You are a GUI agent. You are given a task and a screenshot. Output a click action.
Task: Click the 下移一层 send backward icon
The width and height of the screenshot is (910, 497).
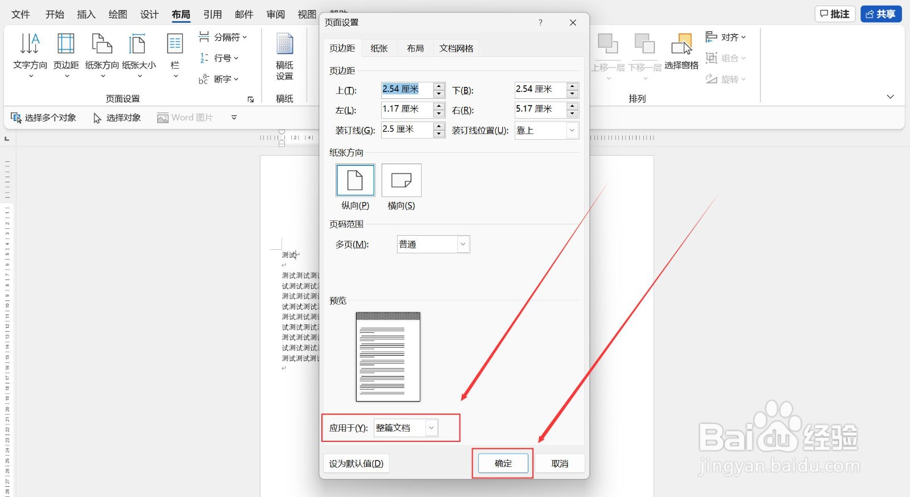645,55
